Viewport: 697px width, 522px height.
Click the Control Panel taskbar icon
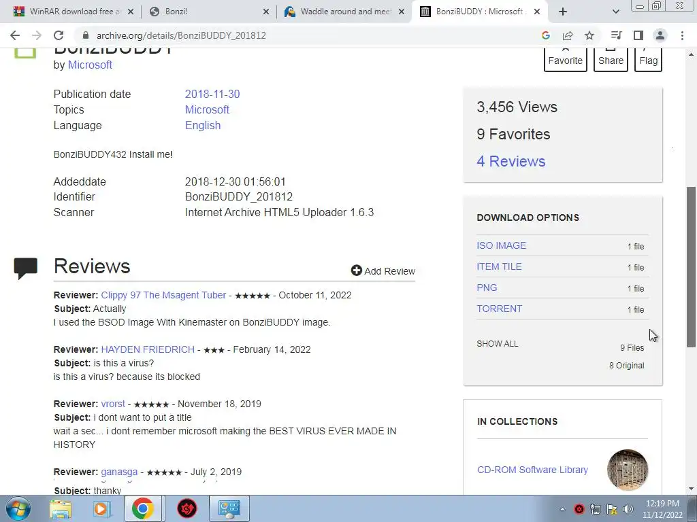(x=229, y=508)
